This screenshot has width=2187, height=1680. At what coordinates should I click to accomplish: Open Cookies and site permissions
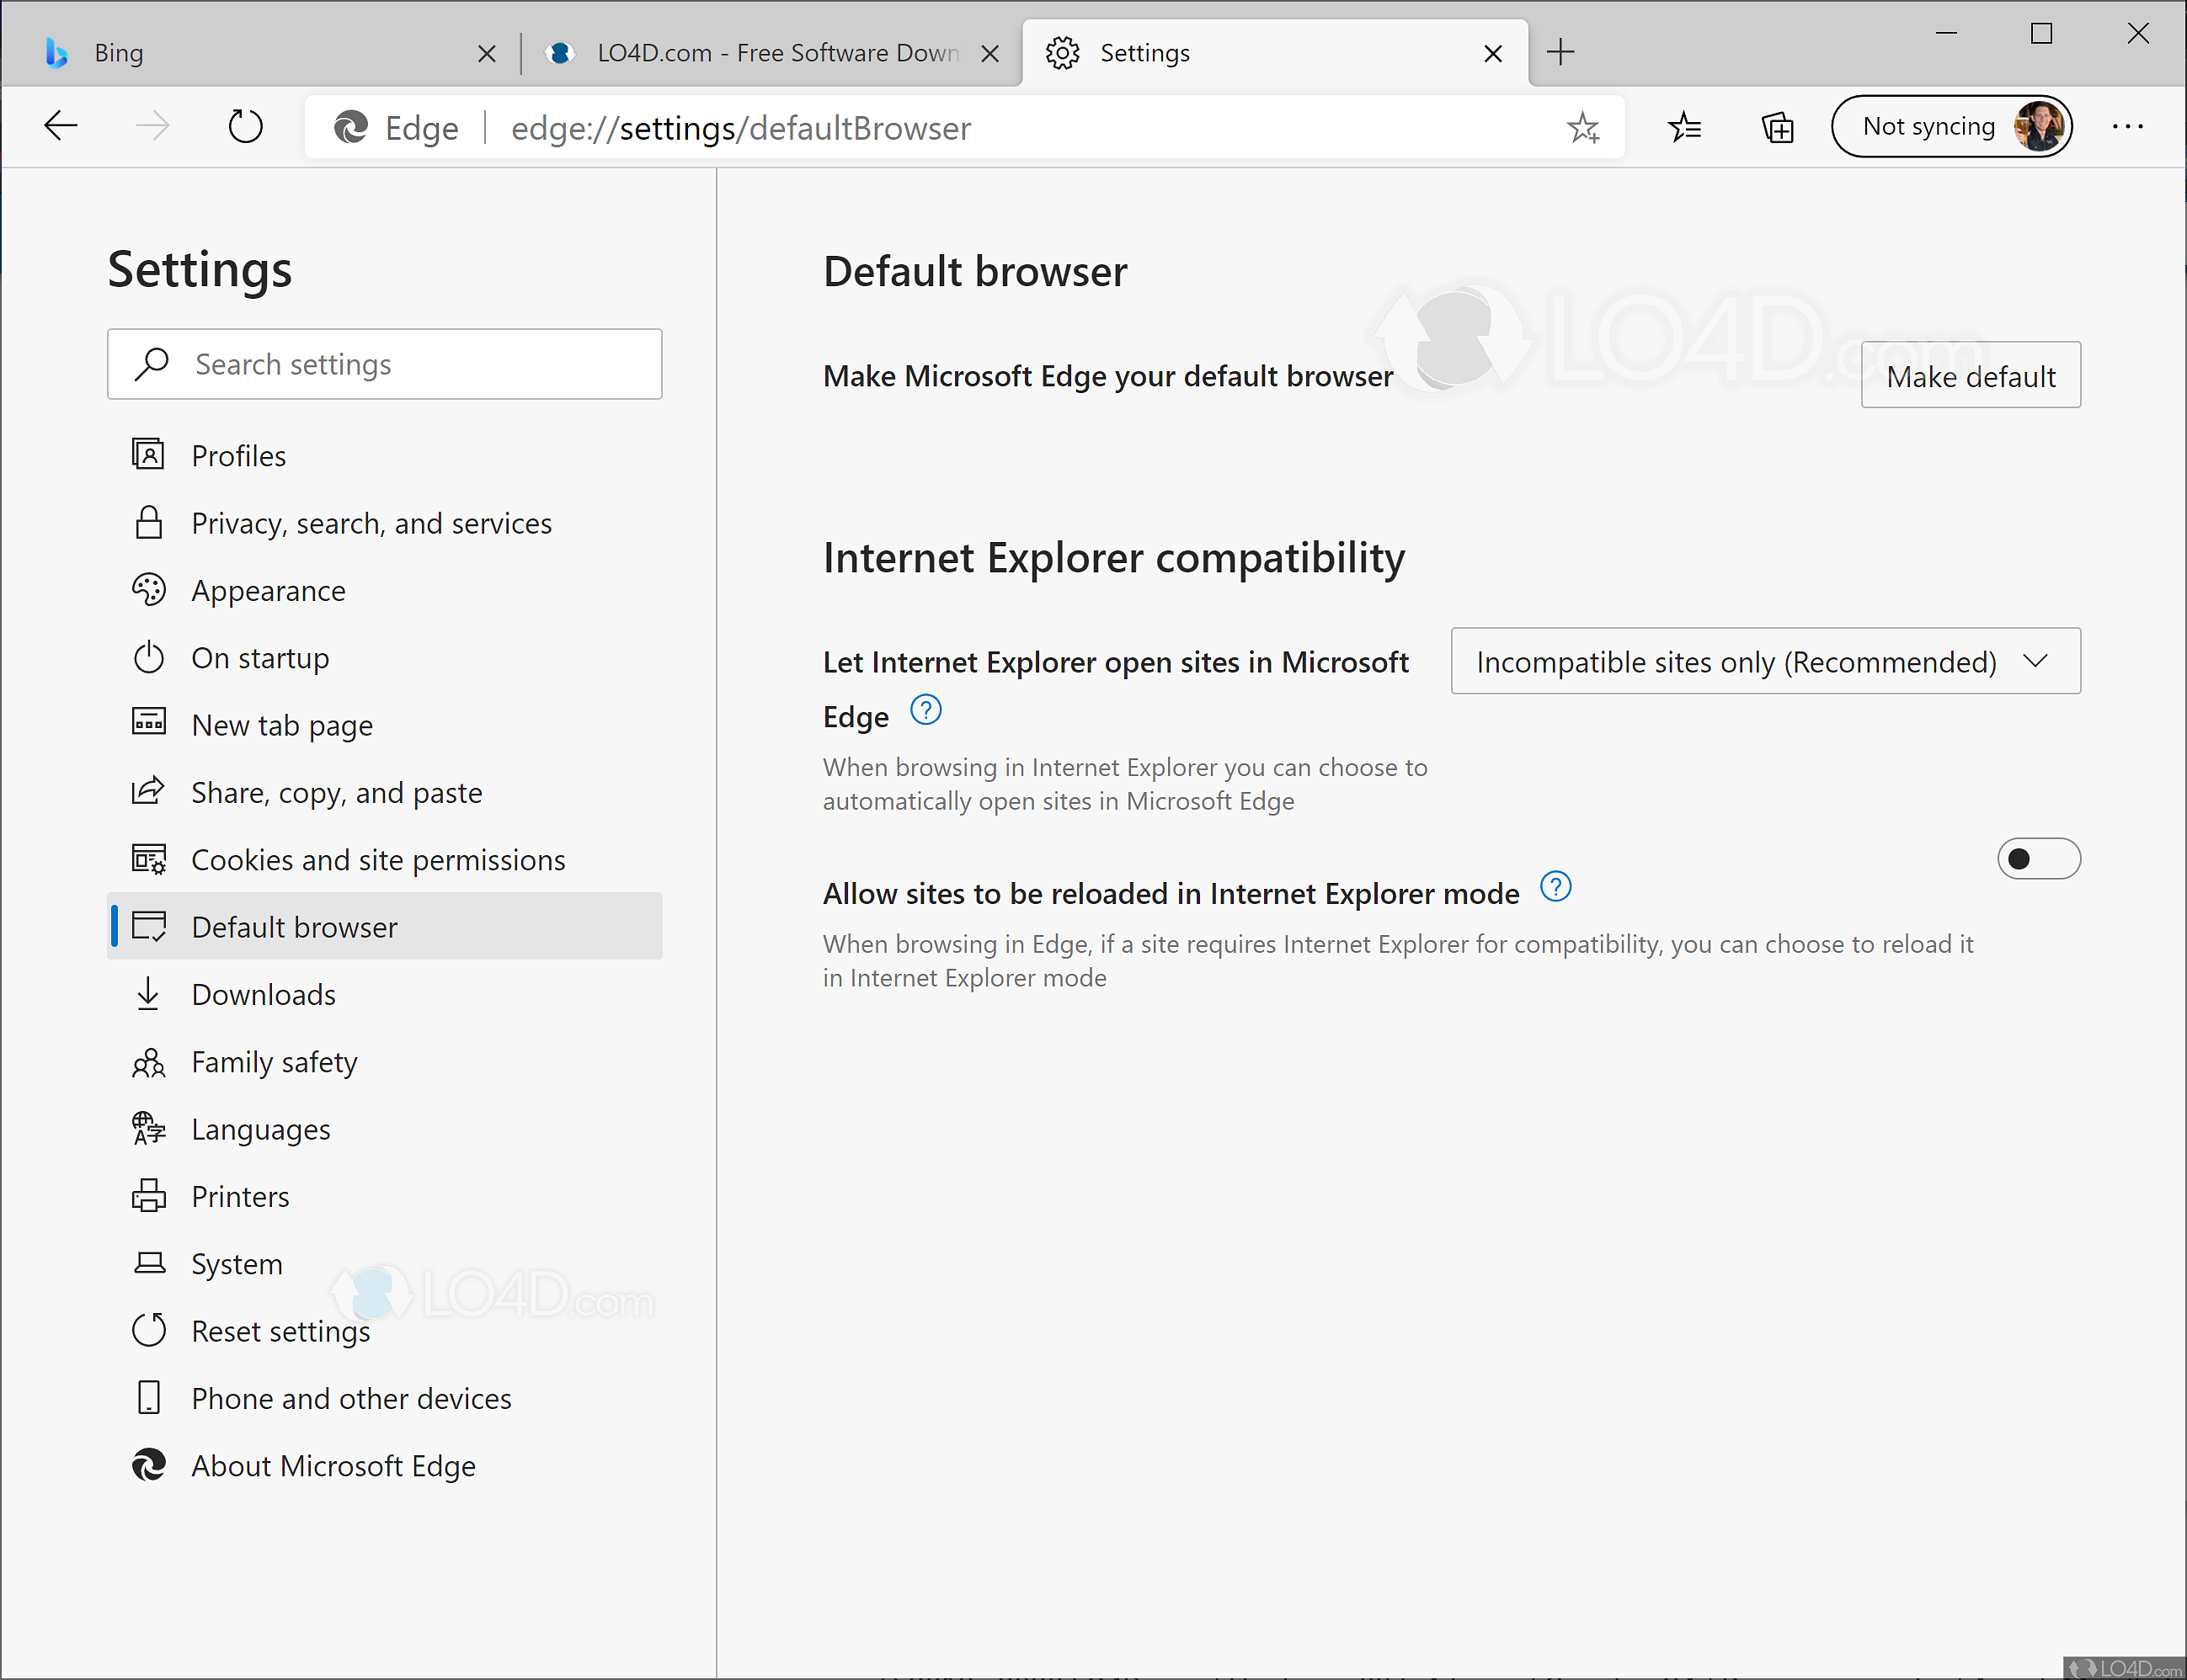point(377,859)
